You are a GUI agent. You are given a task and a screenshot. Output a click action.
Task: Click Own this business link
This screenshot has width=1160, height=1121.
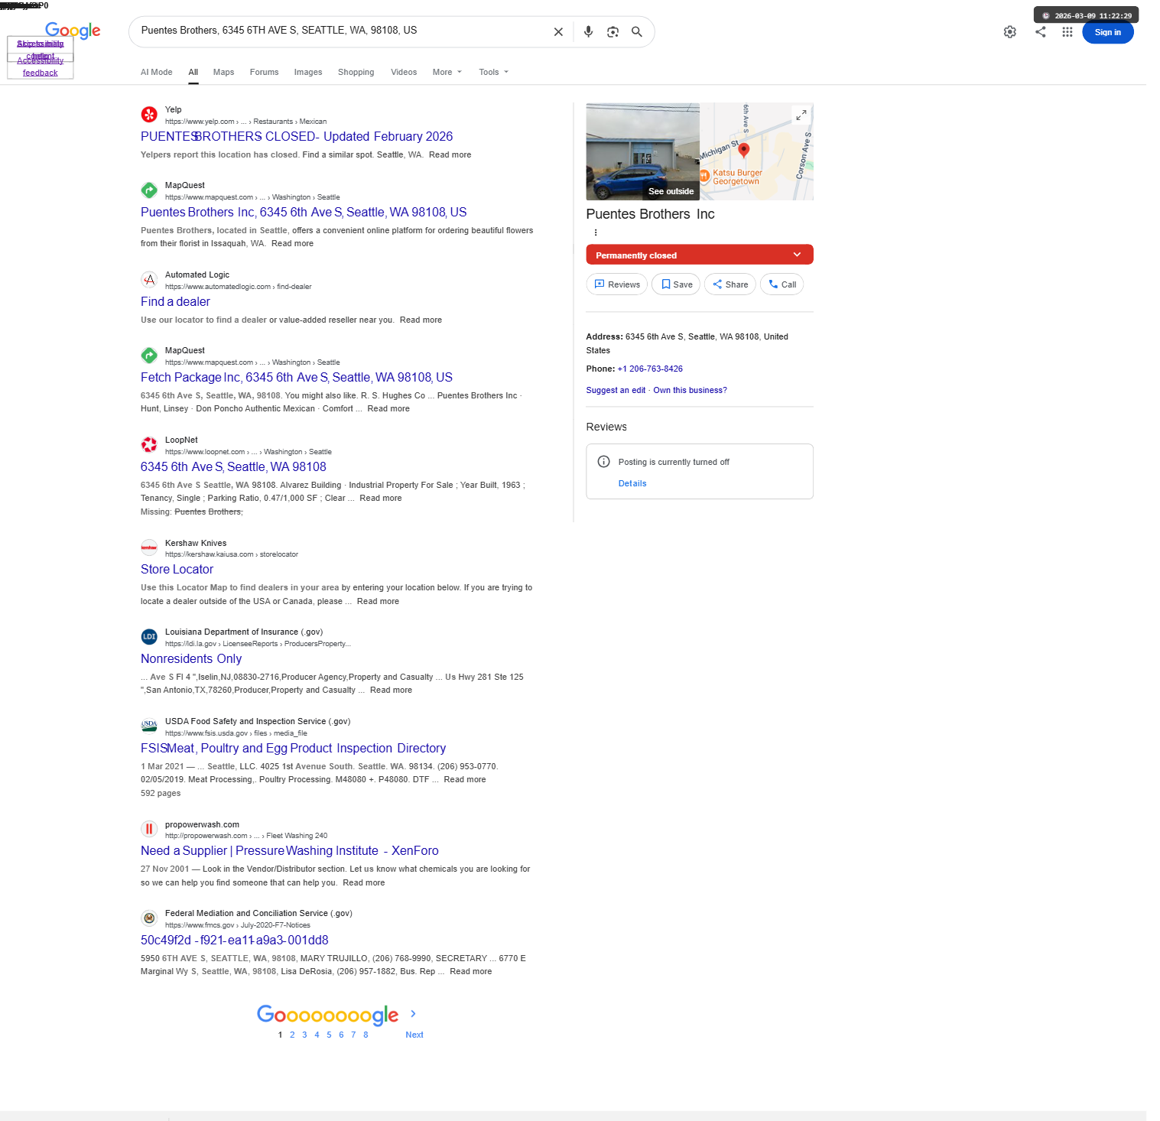[690, 390]
